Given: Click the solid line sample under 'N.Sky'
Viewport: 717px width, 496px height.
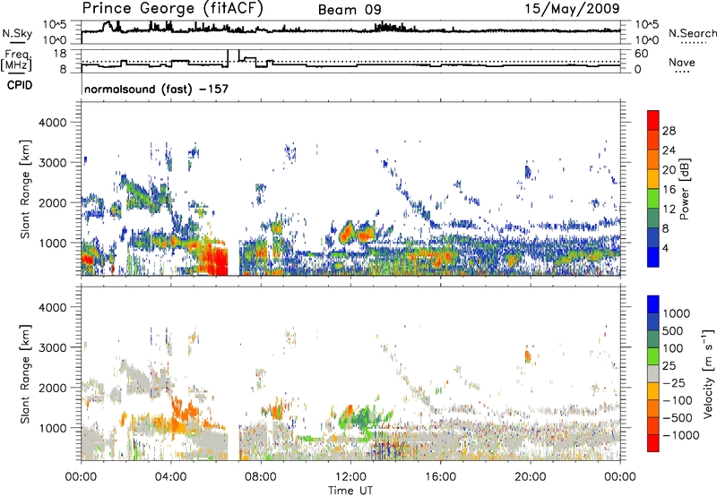Looking at the screenshot, I should point(17,42).
